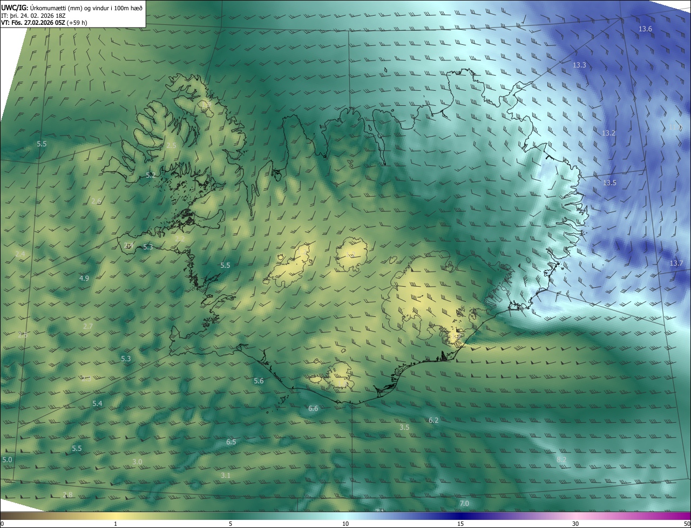This screenshot has width=691, height=528.
Task: Click the 'IT: þri. 24. 02. 2026 18Z' line
Action: [x=33, y=15]
